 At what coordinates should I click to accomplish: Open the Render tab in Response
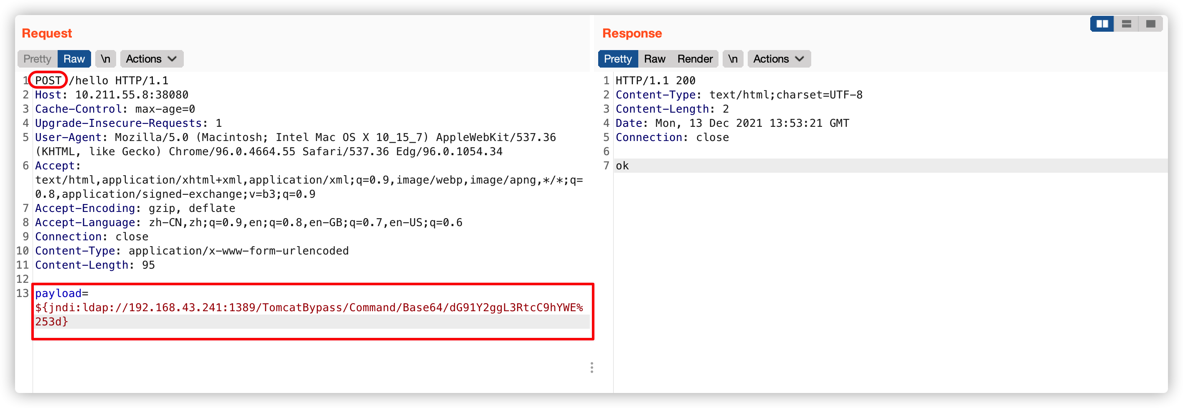click(x=695, y=59)
